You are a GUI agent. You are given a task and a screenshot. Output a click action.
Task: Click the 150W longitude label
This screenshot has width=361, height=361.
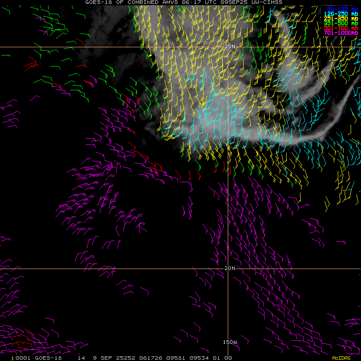coord(230,343)
